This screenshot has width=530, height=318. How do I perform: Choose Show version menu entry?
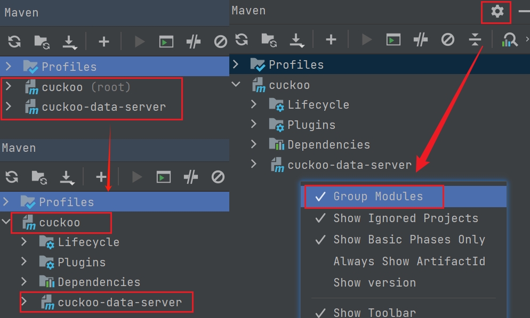[x=404, y=282]
